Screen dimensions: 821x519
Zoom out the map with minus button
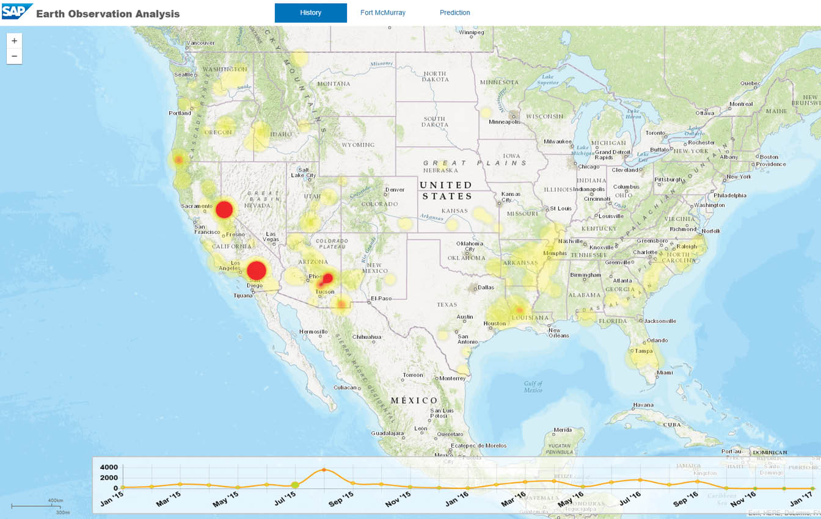(14, 56)
